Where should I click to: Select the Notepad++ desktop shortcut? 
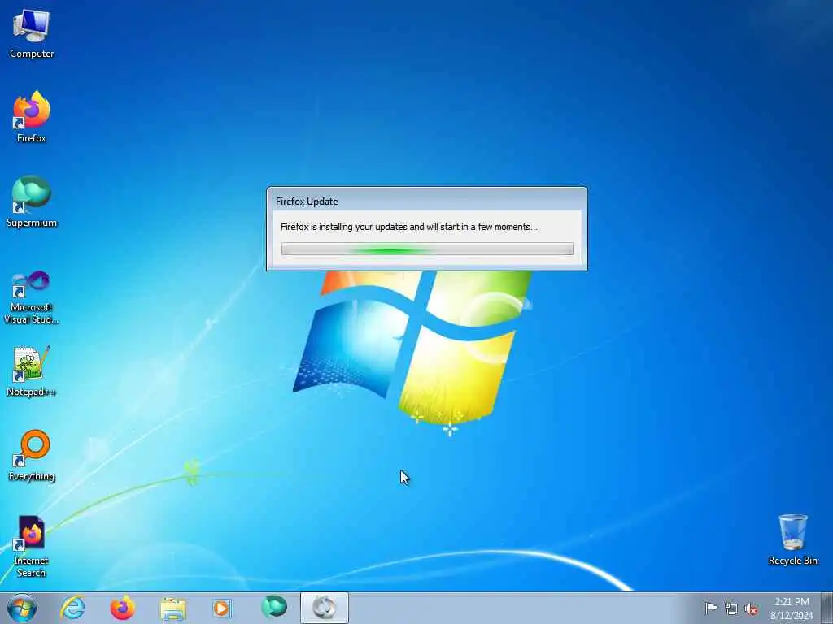[x=32, y=370]
